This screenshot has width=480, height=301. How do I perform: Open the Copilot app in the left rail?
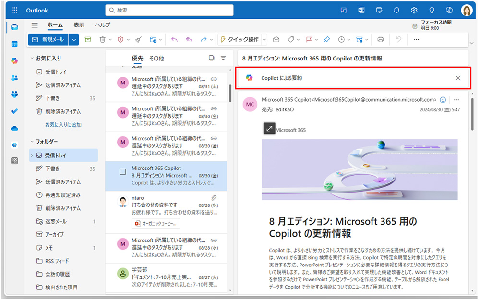click(x=15, y=60)
